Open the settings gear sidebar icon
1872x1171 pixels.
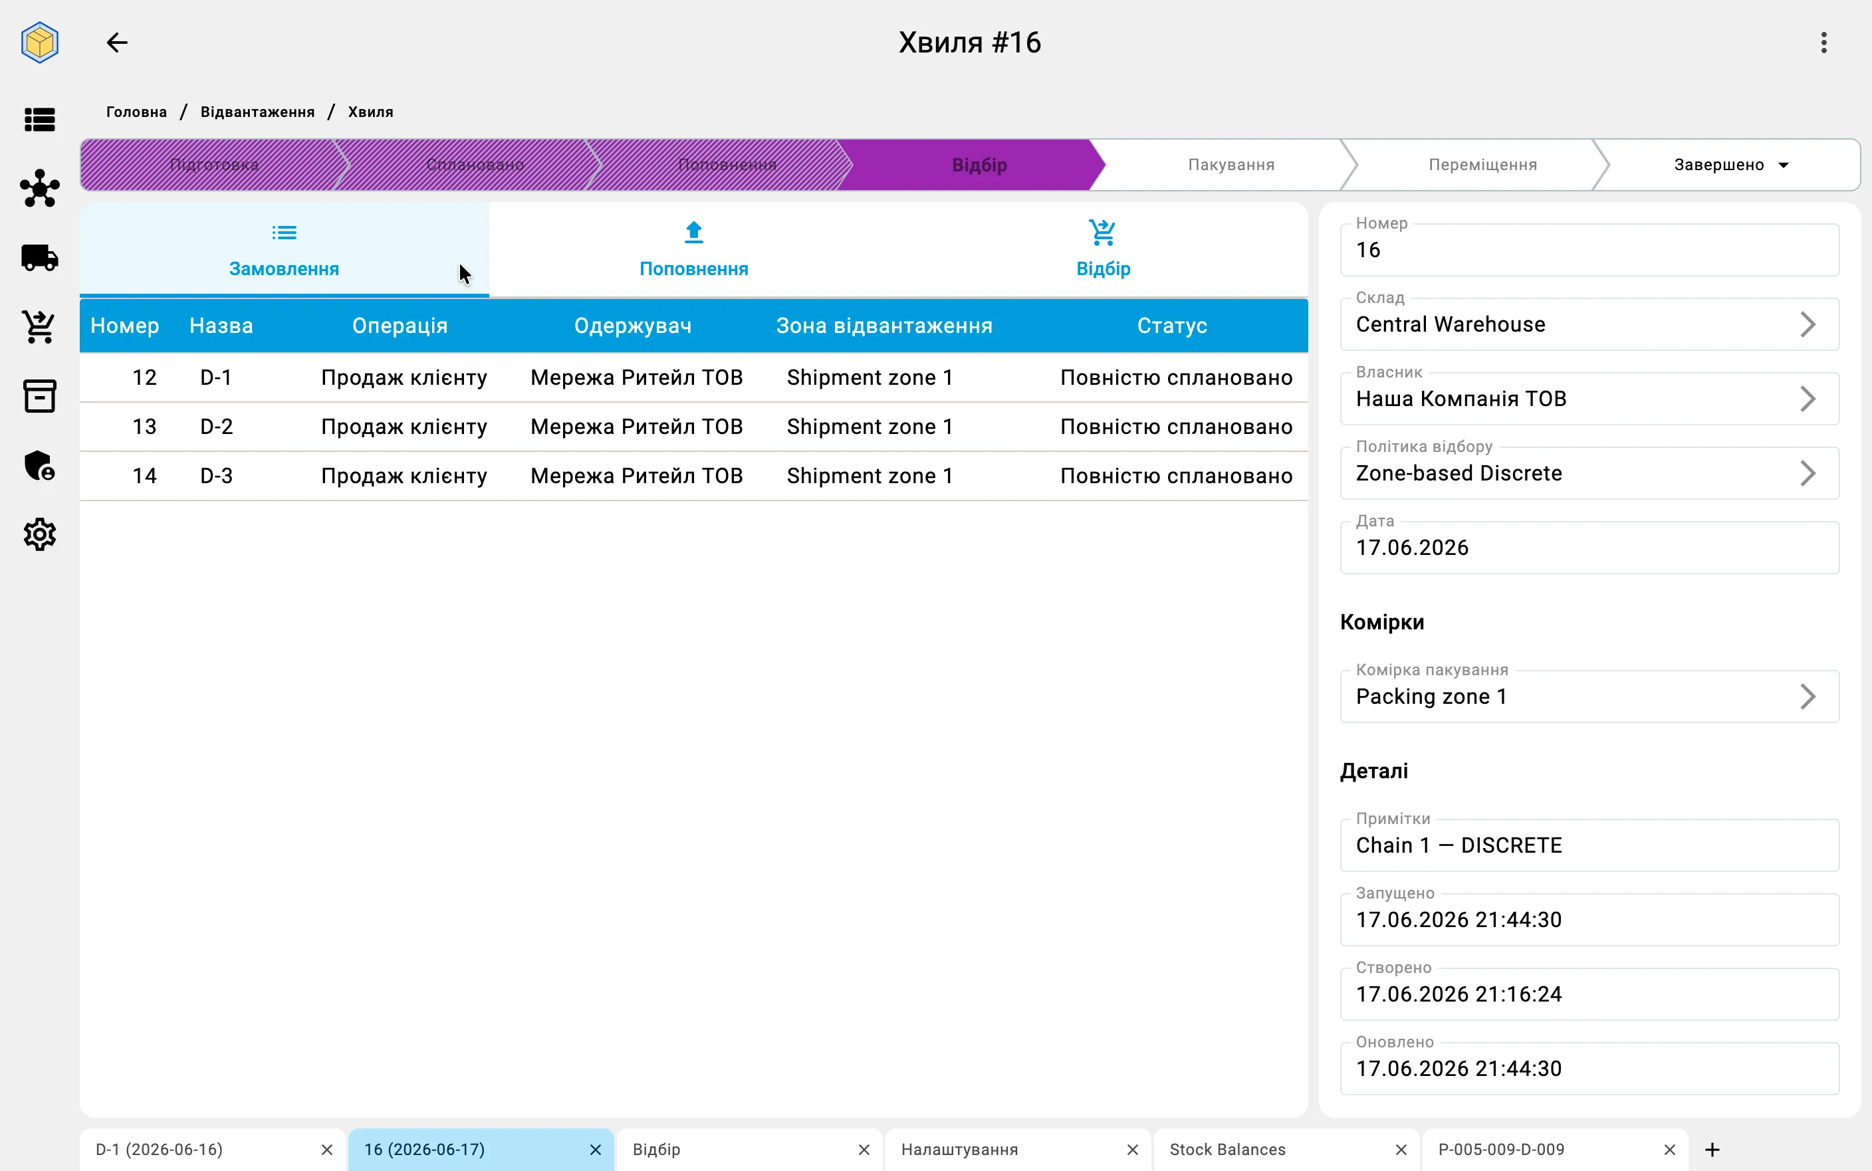tap(39, 534)
